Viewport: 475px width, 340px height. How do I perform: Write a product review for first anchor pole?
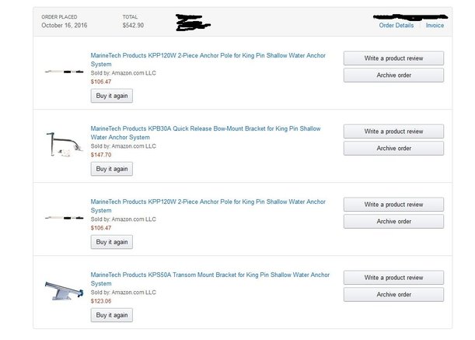[393, 58]
